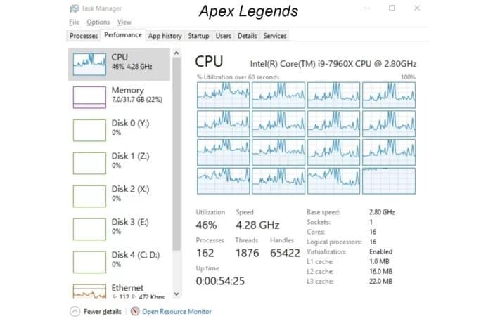The image size is (500, 321).
Task: Click the up time value 0:00:54:25
Action: 220,281
